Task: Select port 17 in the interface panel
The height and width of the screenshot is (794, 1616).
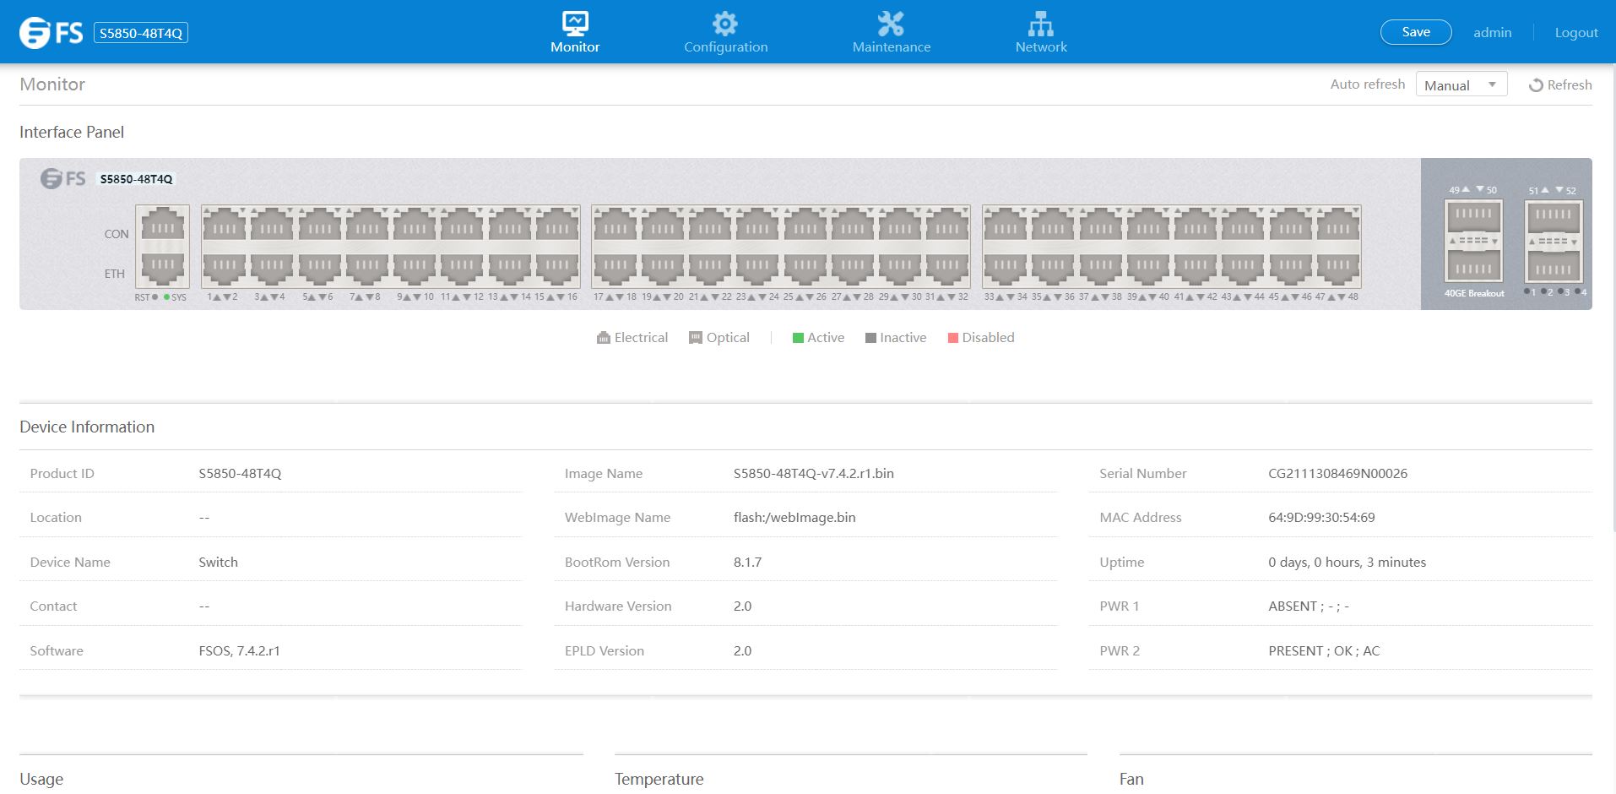Action: click(x=615, y=226)
